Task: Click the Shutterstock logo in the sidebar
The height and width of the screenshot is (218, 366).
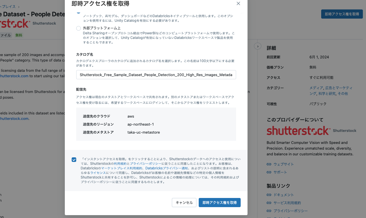Action: tap(298, 130)
